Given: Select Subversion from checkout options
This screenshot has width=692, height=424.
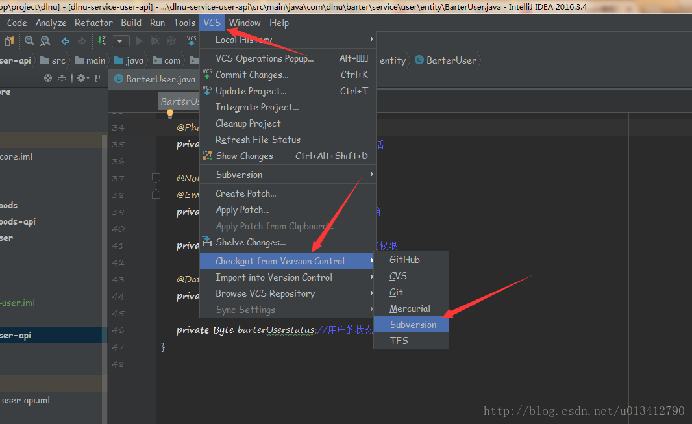Looking at the screenshot, I should tap(412, 324).
